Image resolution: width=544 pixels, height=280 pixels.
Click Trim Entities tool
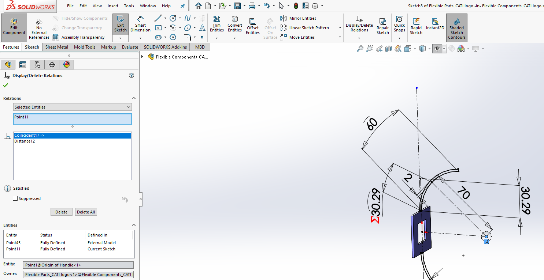point(217,24)
